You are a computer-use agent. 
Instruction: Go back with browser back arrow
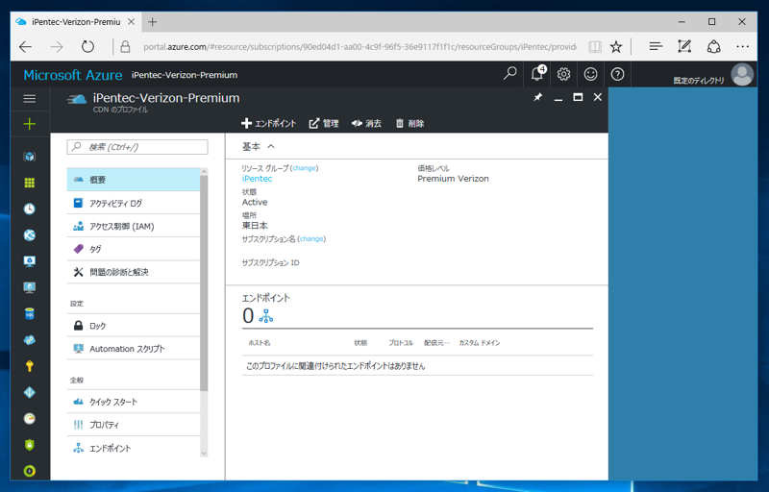pyautogui.click(x=26, y=47)
